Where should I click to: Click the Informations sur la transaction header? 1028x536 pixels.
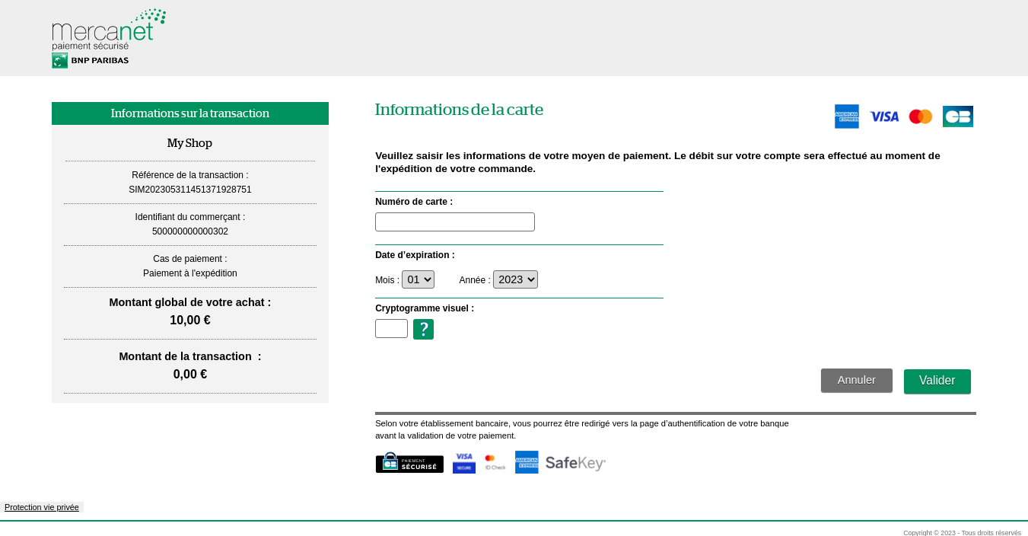tap(190, 113)
